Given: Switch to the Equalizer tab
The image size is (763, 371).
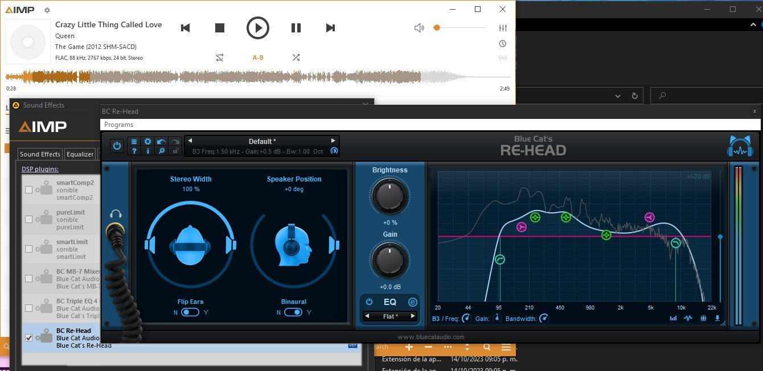Looking at the screenshot, I should (x=80, y=154).
